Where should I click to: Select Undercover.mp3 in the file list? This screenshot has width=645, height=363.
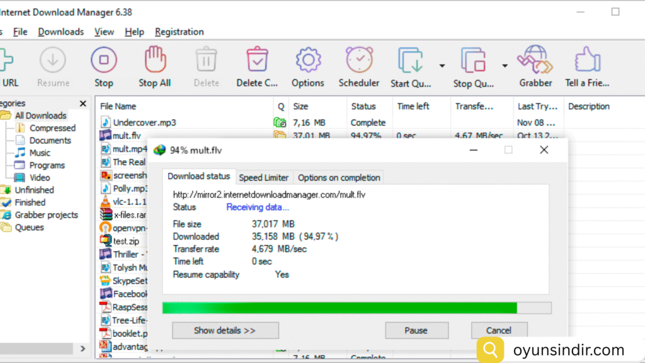[144, 122]
